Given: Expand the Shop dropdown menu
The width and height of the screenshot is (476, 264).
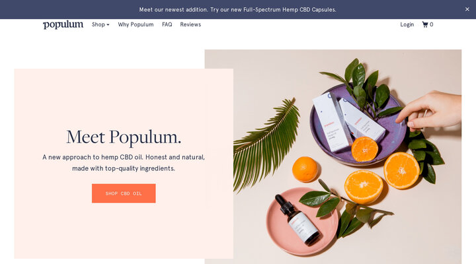Looking at the screenshot, I should click(100, 24).
